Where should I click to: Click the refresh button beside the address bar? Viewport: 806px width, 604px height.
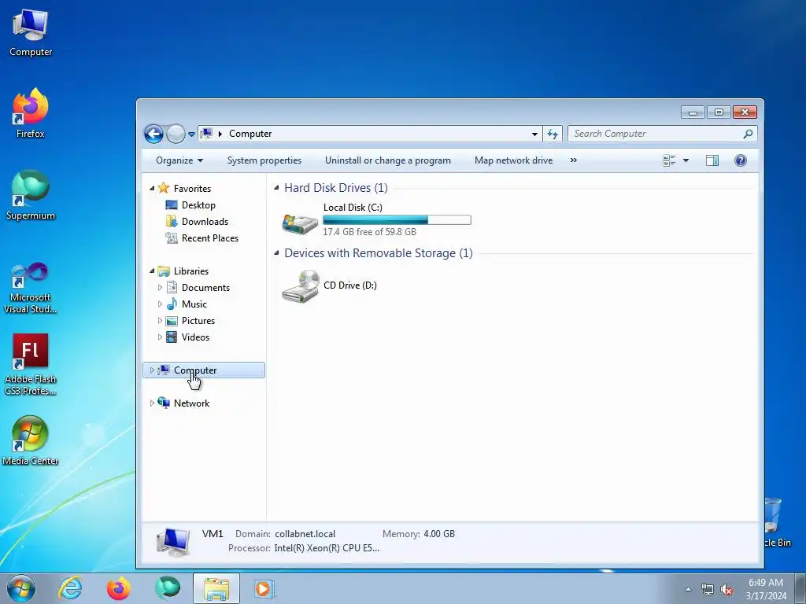coord(553,134)
